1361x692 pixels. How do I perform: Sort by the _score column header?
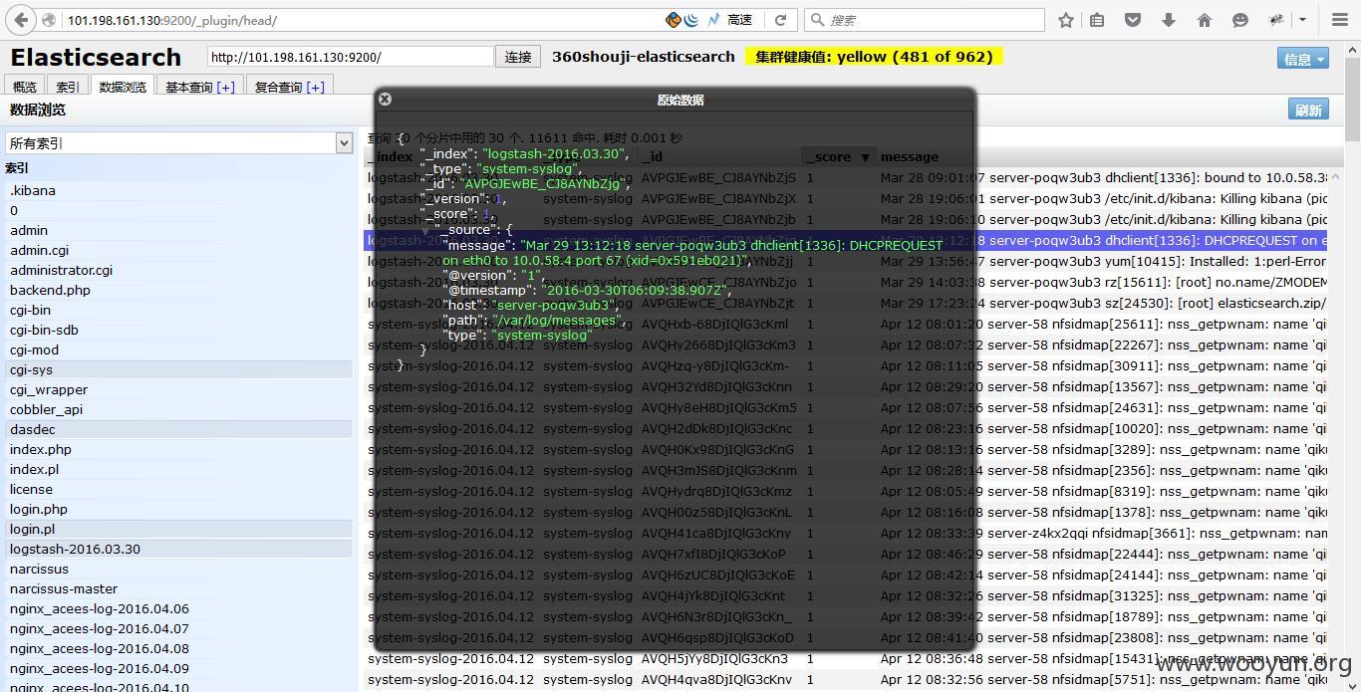point(838,156)
